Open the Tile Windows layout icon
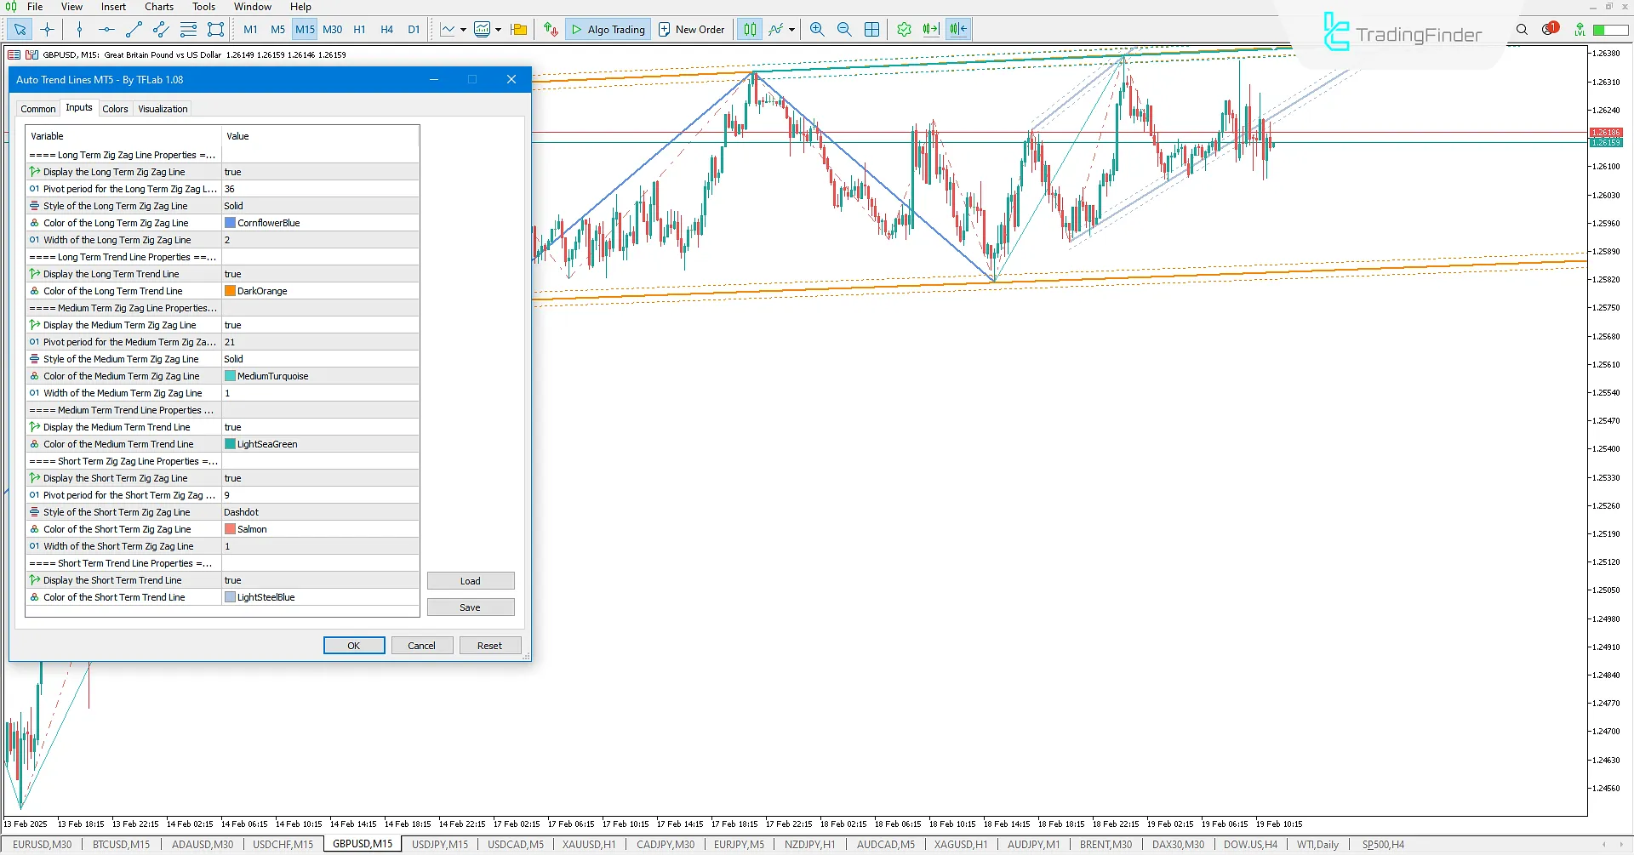The image size is (1634, 855). click(871, 29)
